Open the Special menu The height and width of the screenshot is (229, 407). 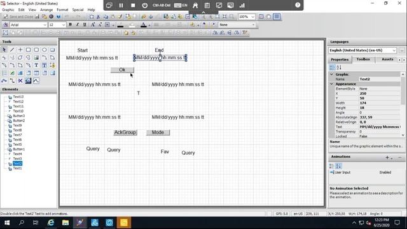(x=78, y=10)
